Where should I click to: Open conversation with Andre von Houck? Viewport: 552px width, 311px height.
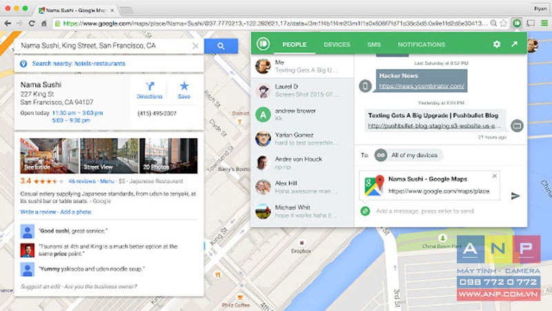click(302, 163)
